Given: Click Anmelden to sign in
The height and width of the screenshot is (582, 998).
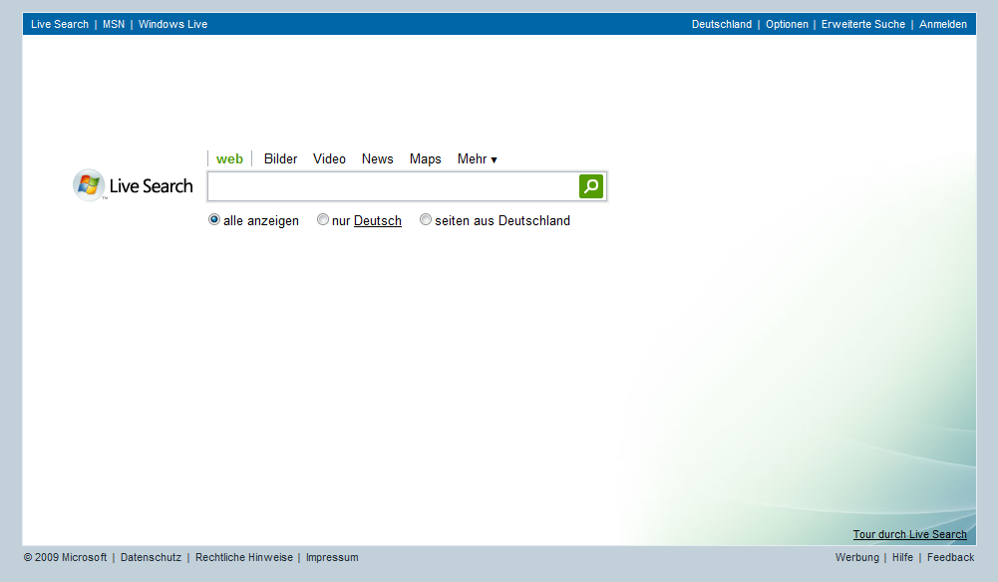Looking at the screenshot, I should tap(942, 24).
